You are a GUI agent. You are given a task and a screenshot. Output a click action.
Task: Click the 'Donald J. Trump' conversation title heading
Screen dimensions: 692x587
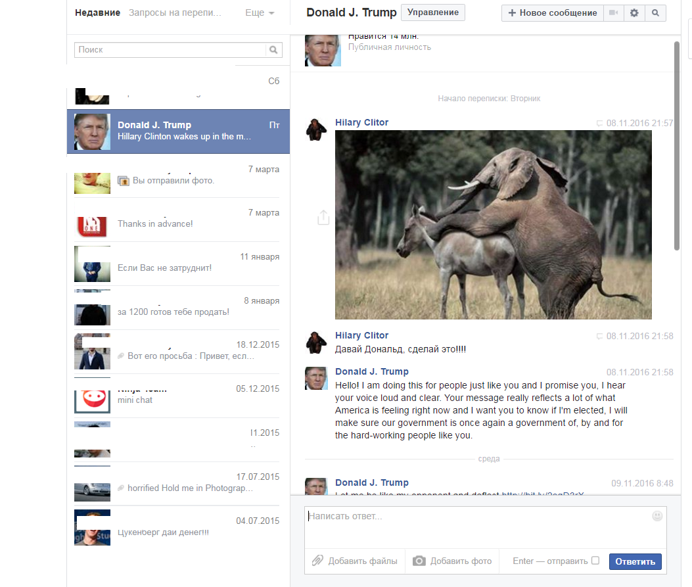pyautogui.click(x=352, y=12)
